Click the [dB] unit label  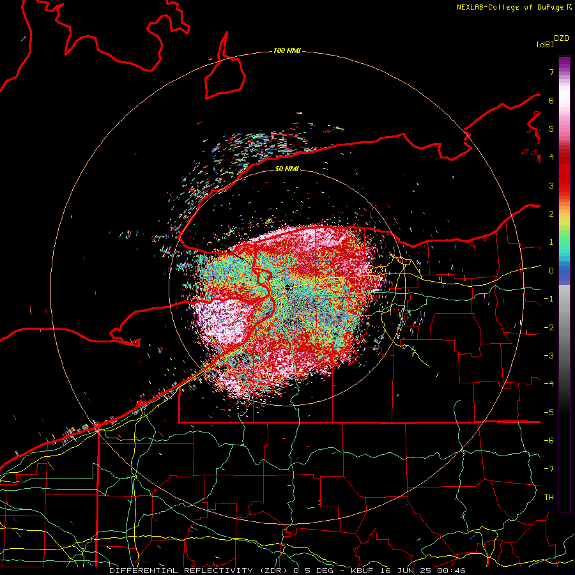pyautogui.click(x=545, y=45)
